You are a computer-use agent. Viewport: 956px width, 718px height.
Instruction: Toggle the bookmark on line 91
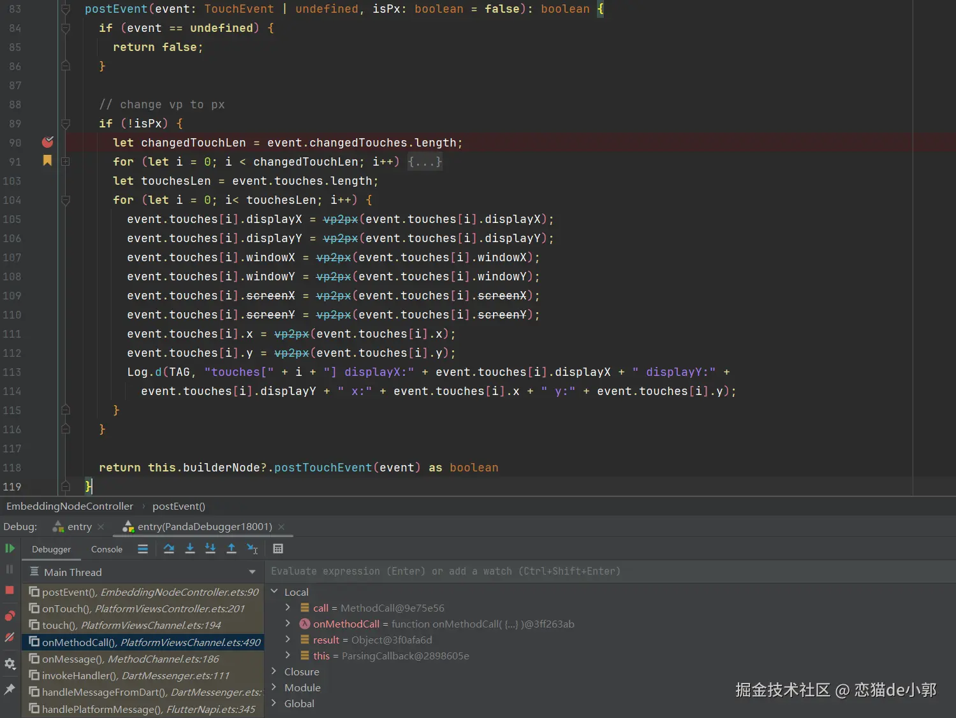pyautogui.click(x=47, y=161)
